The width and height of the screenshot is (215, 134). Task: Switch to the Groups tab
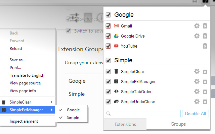pos(178,124)
